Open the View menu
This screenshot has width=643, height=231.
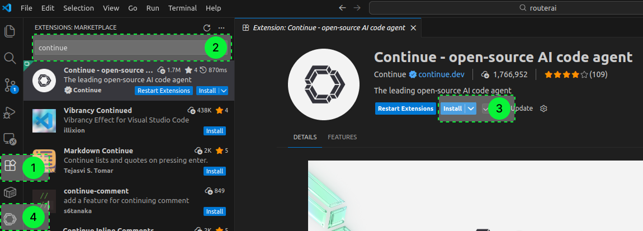tap(111, 8)
